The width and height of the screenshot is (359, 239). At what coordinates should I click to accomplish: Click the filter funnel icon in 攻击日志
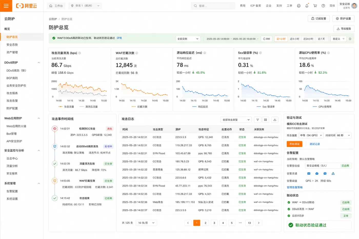258,120
